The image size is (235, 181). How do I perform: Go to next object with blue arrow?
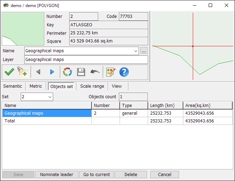tap(52, 72)
